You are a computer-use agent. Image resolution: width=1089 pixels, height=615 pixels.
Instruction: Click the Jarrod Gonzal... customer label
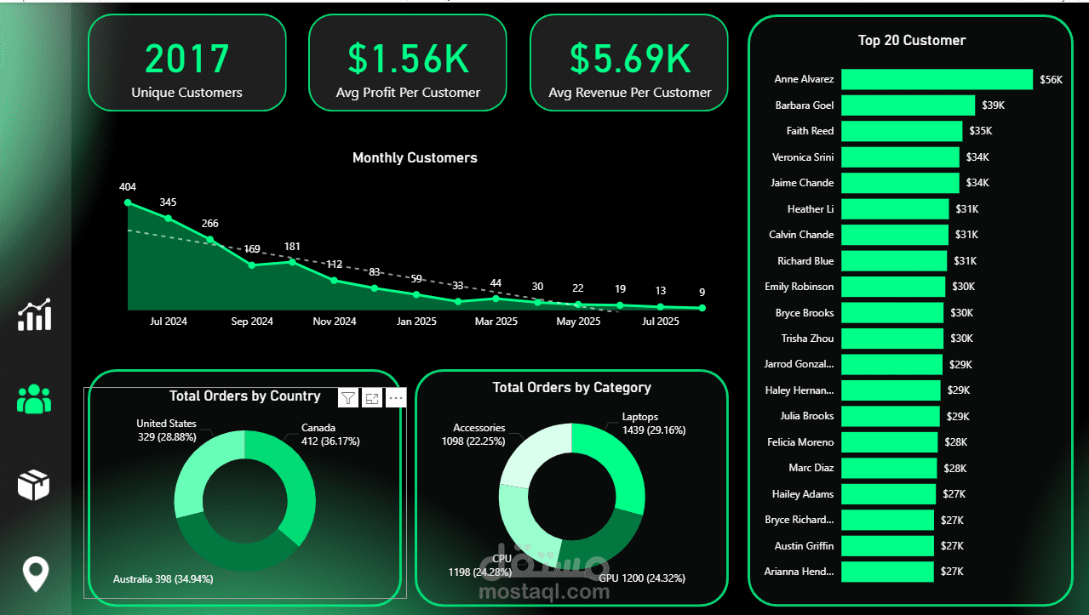(800, 364)
